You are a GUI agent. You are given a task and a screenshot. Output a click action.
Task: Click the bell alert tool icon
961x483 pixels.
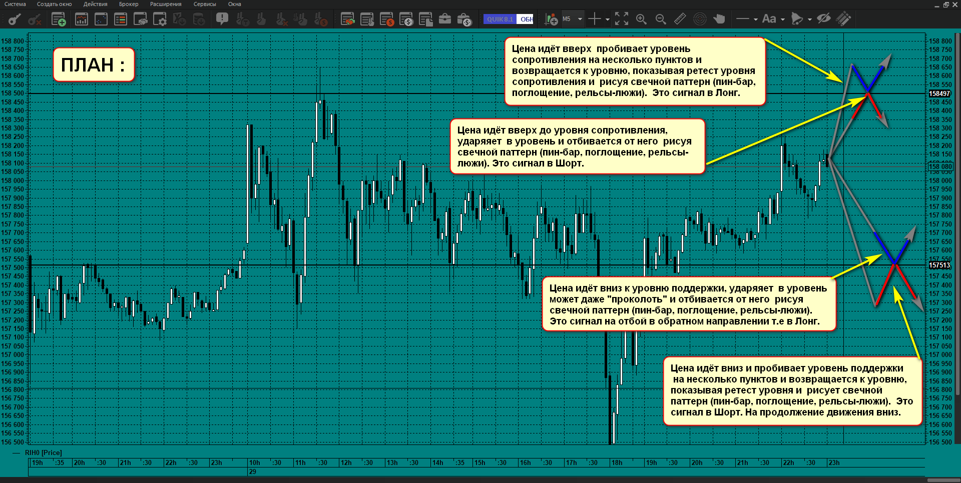coord(797,19)
